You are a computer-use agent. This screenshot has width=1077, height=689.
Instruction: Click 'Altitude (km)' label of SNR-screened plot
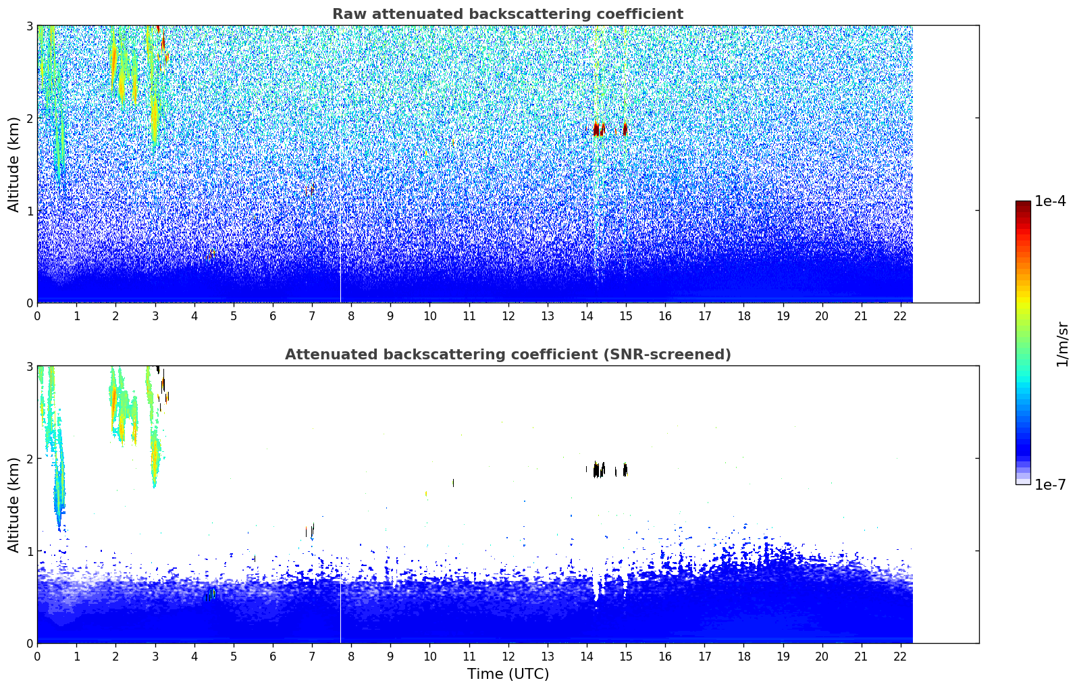tap(14, 505)
